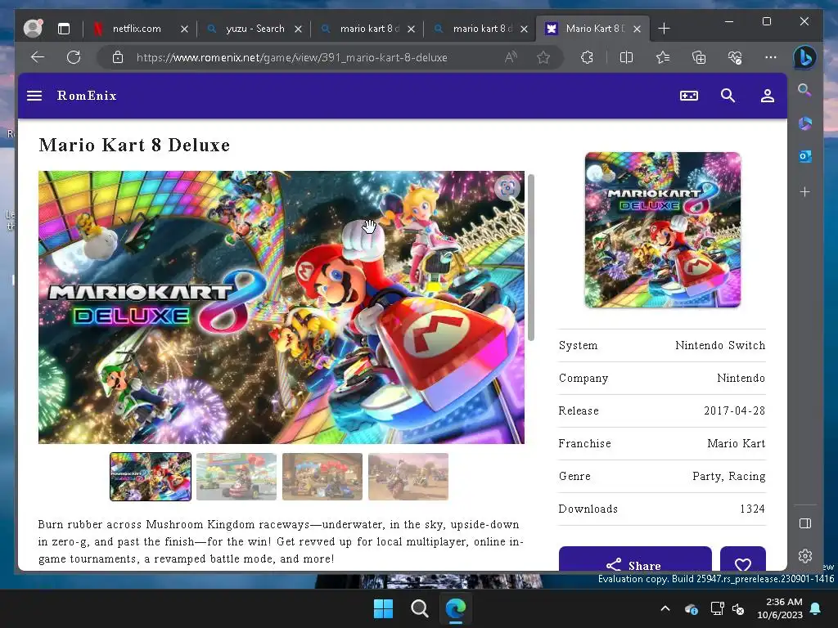The width and height of the screenshot is (838, 628).
Task: Click the Edge sidebar search icon
Action: (x=805, y=90)
